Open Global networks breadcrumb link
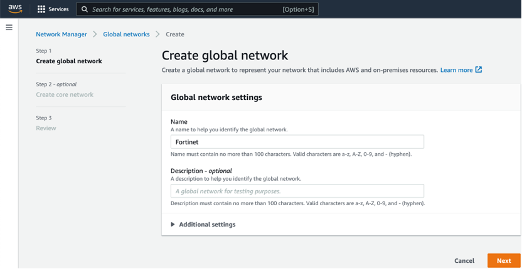The image size is (522, 269). click(126, 34)
